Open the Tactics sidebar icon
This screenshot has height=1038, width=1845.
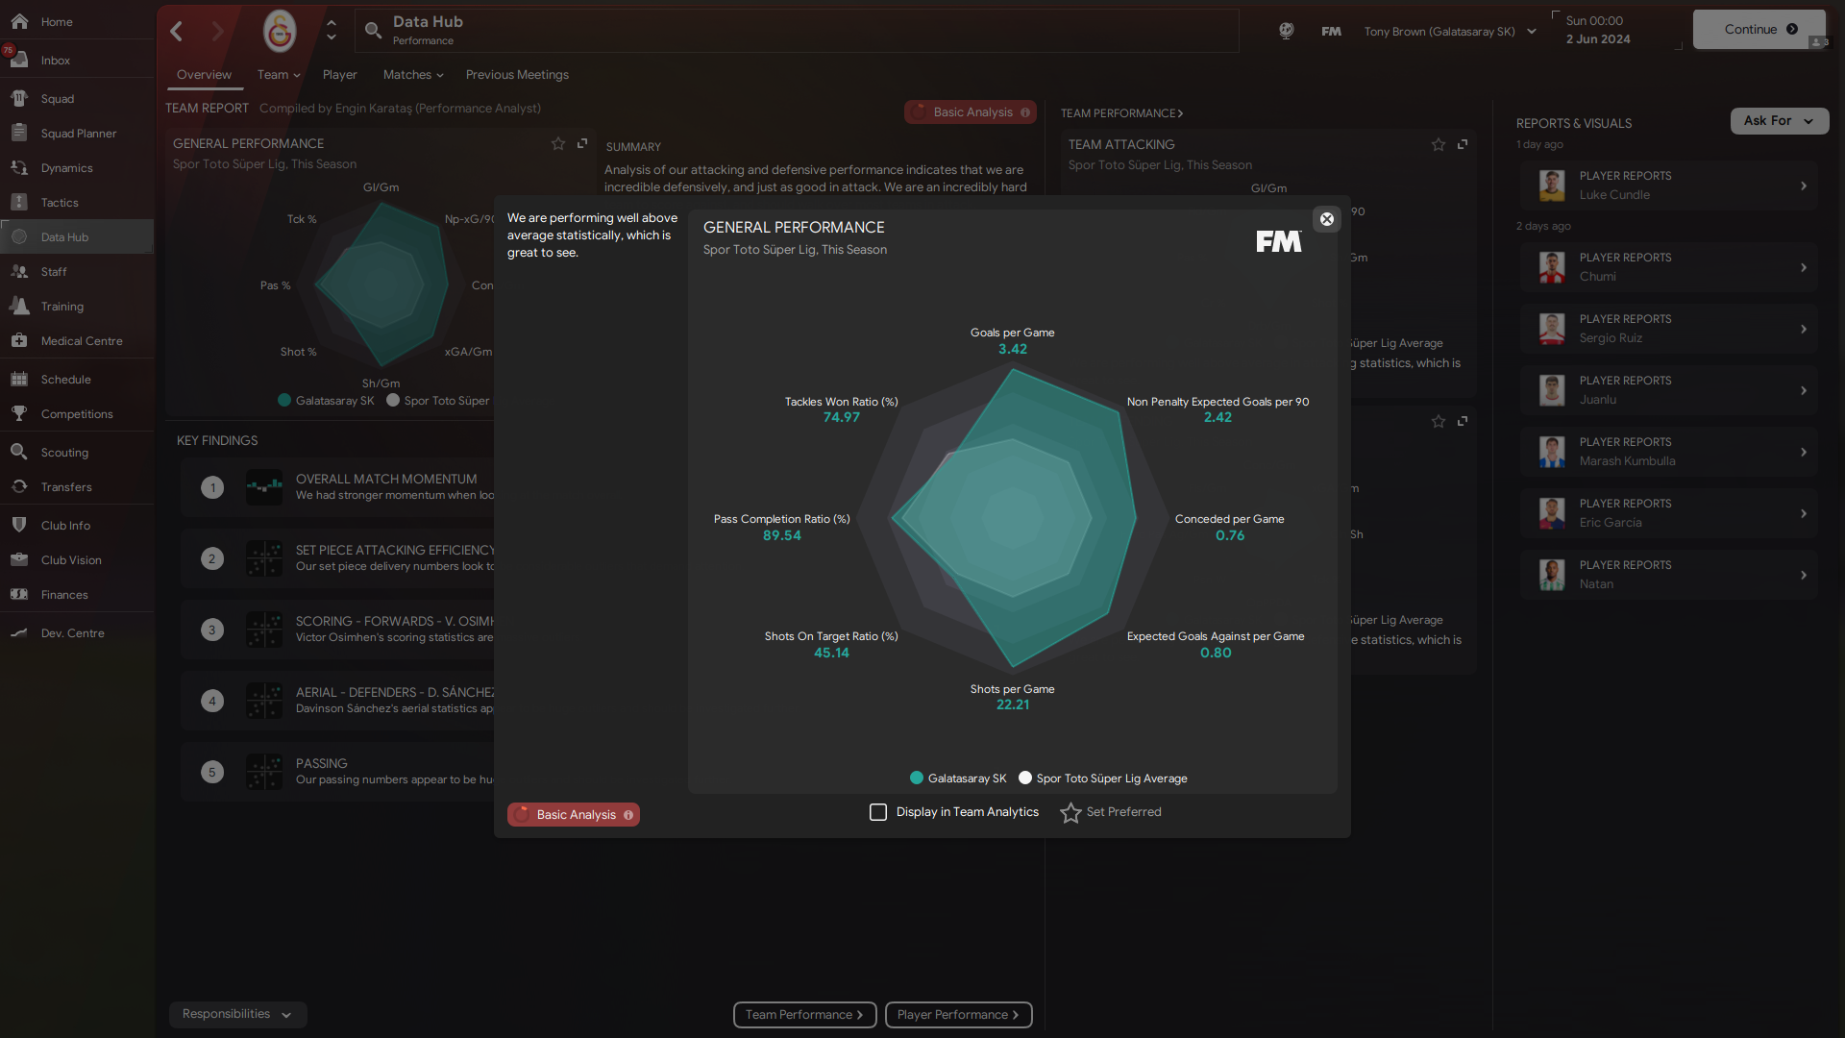tap(19, 203)
